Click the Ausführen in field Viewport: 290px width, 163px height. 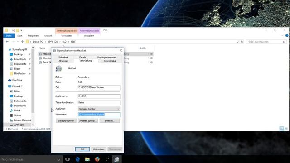pyautogui.click(x=99, y=96)
